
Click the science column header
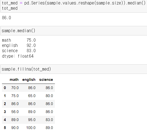(x=46, y=80)
